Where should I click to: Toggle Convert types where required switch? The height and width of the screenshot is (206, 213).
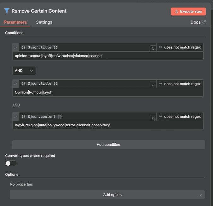click(x=11, y=163)
